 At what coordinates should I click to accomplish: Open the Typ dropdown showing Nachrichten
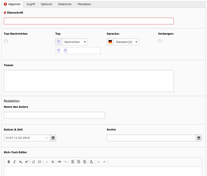pyautogui.click(x=75, y=42)
